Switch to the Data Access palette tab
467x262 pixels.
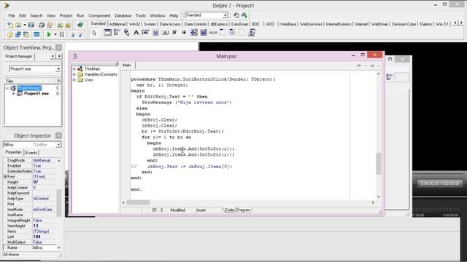(170, 24)
